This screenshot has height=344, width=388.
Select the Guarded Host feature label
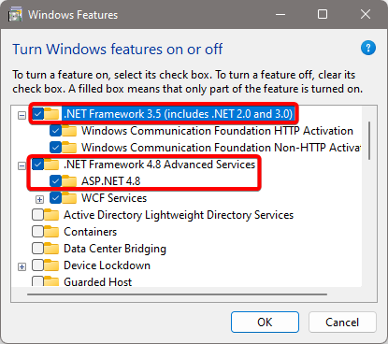(98, 282)
